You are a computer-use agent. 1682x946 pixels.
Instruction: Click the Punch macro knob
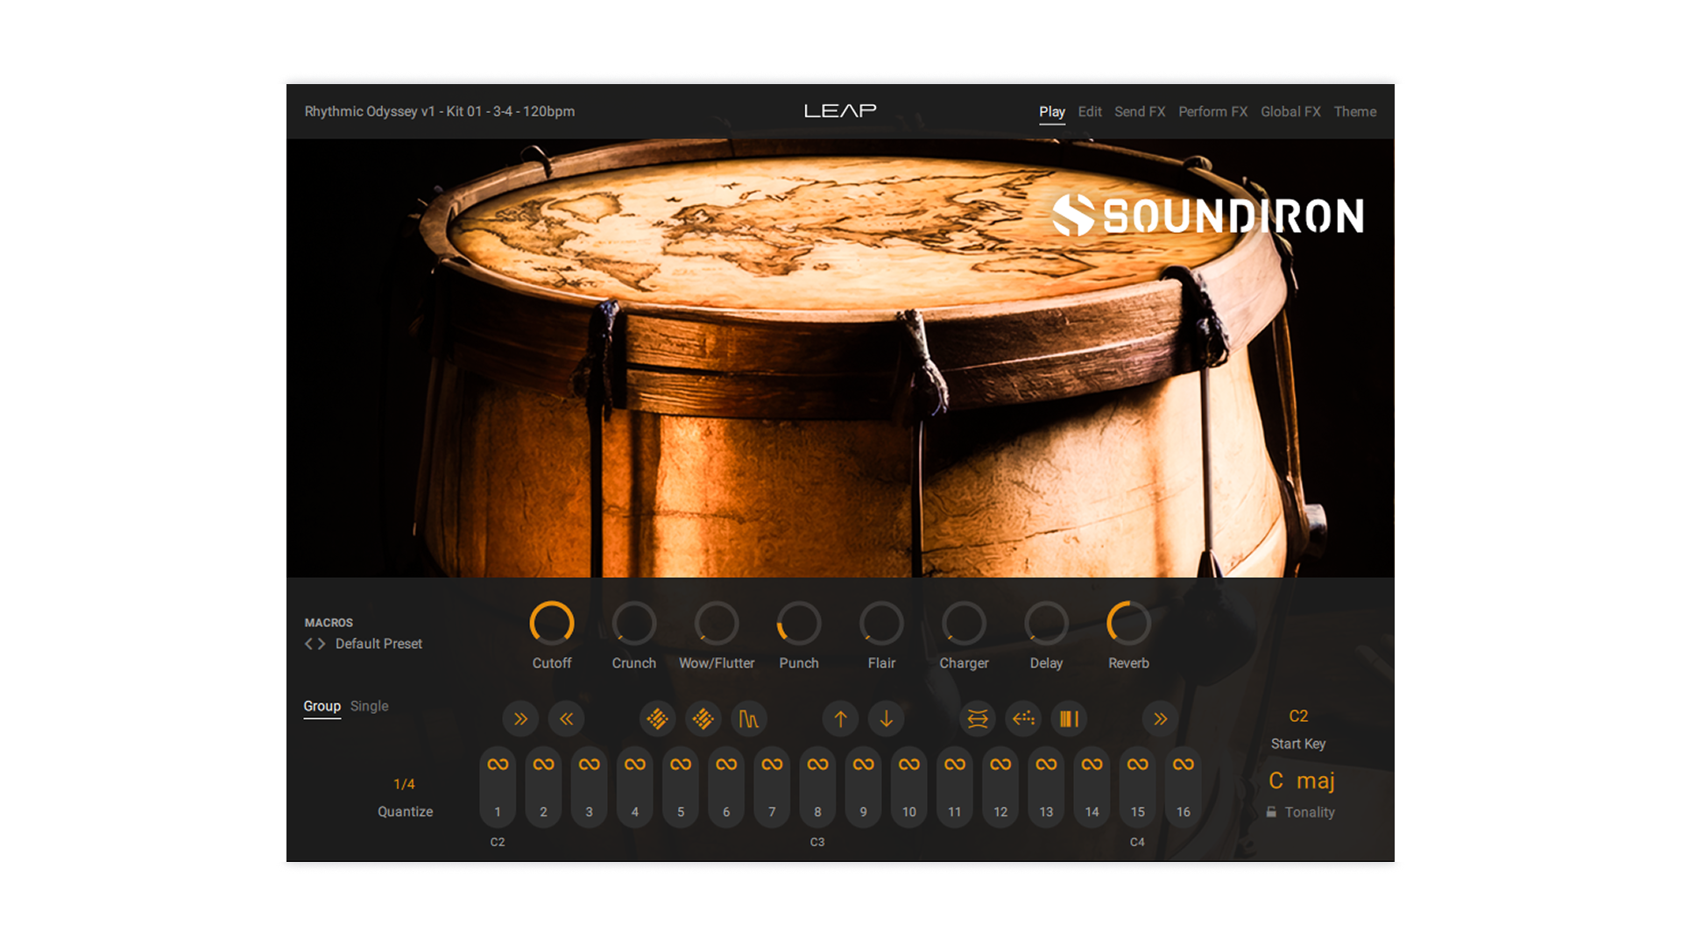point(799,624)
